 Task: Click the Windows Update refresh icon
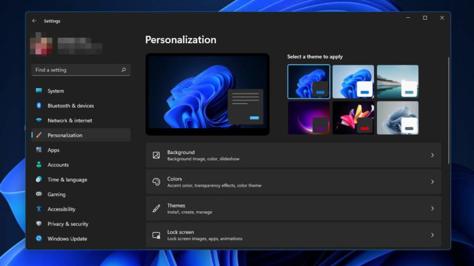pos(39,238)
